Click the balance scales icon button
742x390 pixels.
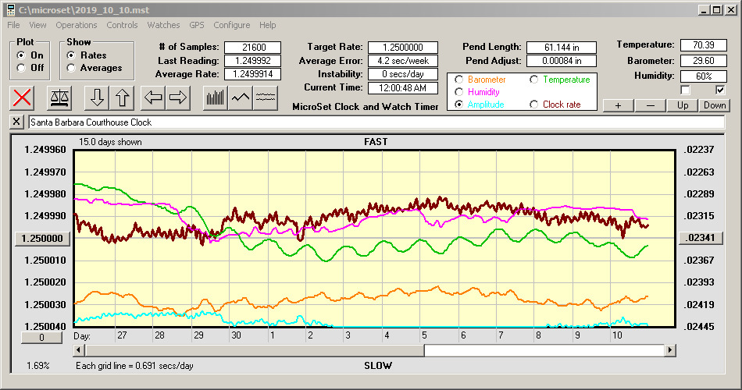click(59, 97)
